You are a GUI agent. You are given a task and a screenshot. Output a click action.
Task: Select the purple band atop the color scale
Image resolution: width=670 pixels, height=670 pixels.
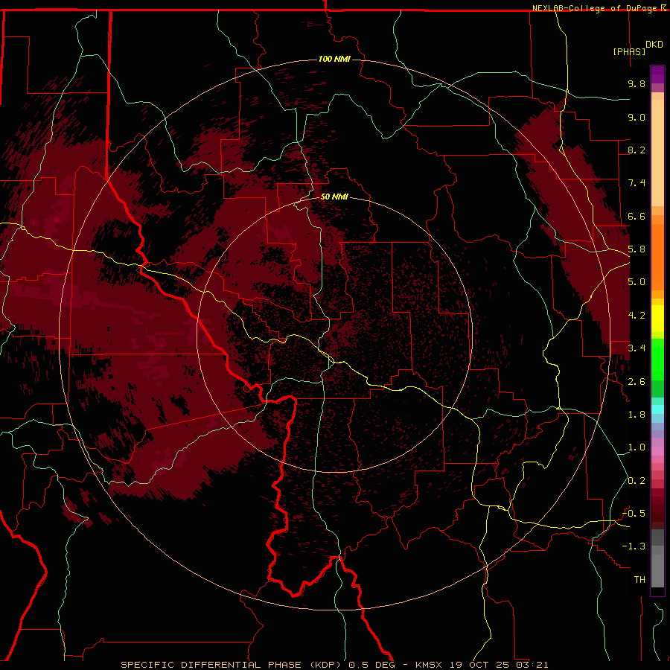(x=657, y=74)
